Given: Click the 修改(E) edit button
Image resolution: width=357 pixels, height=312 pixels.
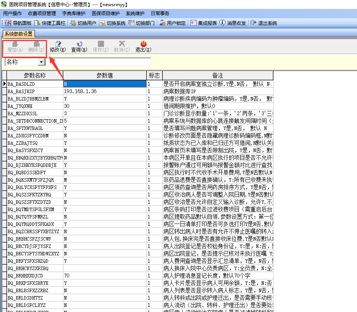Looking at the screenshot, I should (x=58, y=47).
